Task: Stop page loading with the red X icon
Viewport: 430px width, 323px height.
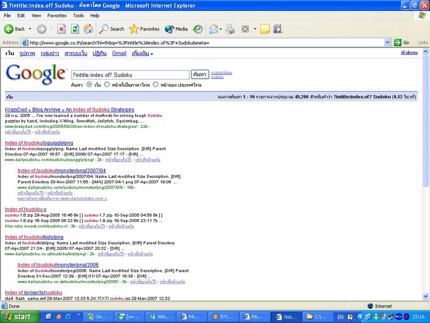Action: (62, 29)
